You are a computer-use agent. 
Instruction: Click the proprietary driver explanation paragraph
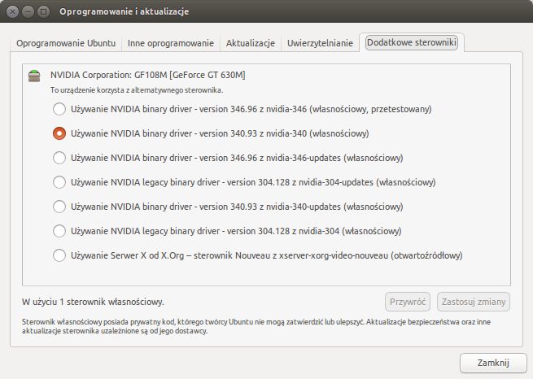[x=256, y=326]
